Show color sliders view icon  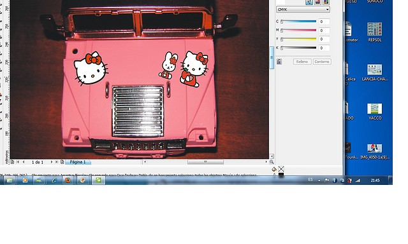pyautogui.click(x=309, y=2)
